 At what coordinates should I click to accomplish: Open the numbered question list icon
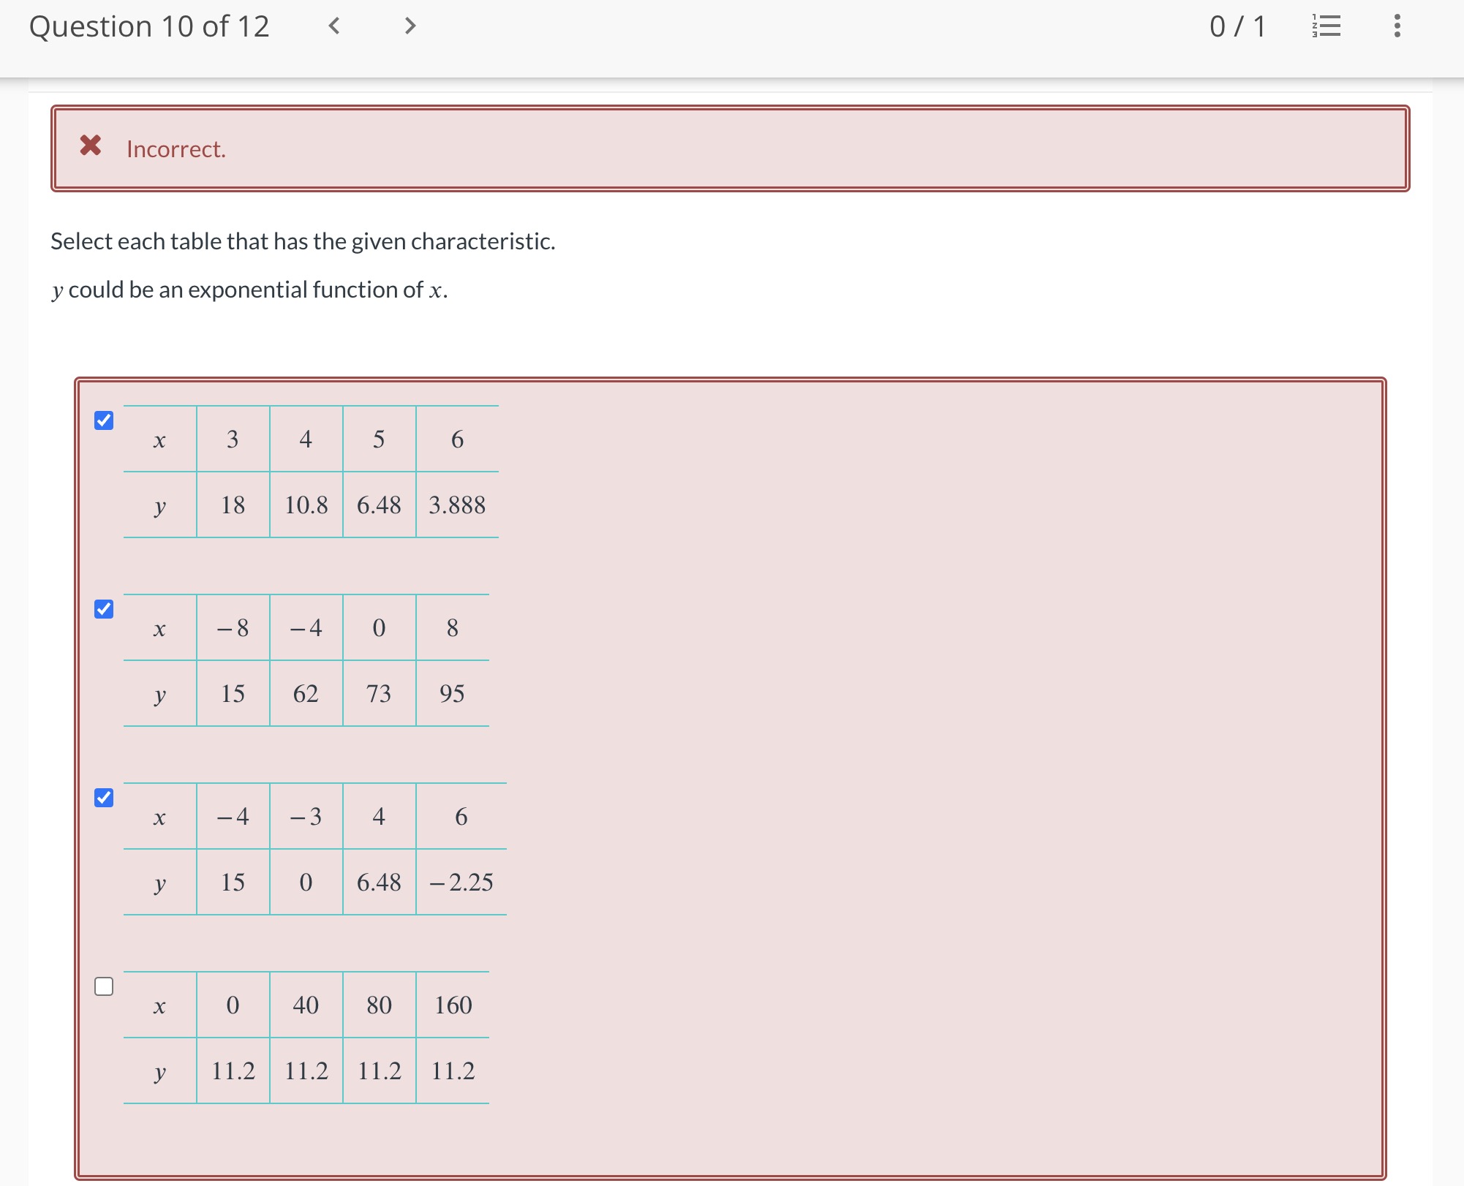pos(1327,26)
